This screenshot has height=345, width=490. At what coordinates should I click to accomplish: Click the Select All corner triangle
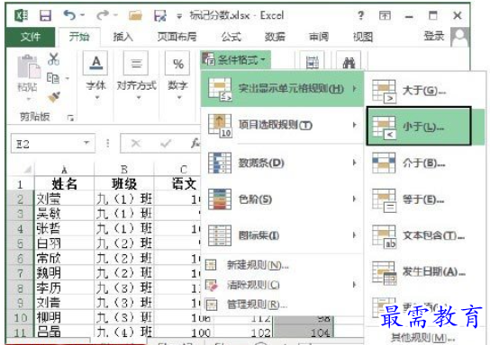[27, 169]
